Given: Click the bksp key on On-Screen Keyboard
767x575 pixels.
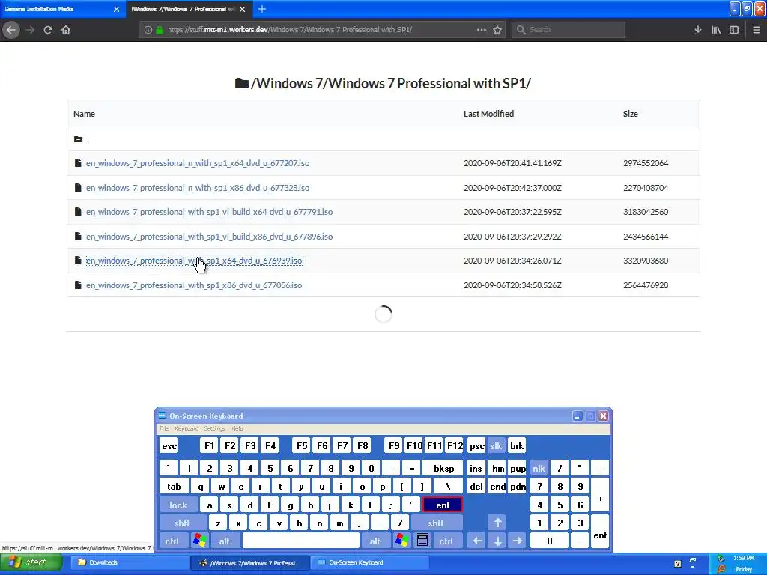Looking at the screenshot, I should 443,469.
